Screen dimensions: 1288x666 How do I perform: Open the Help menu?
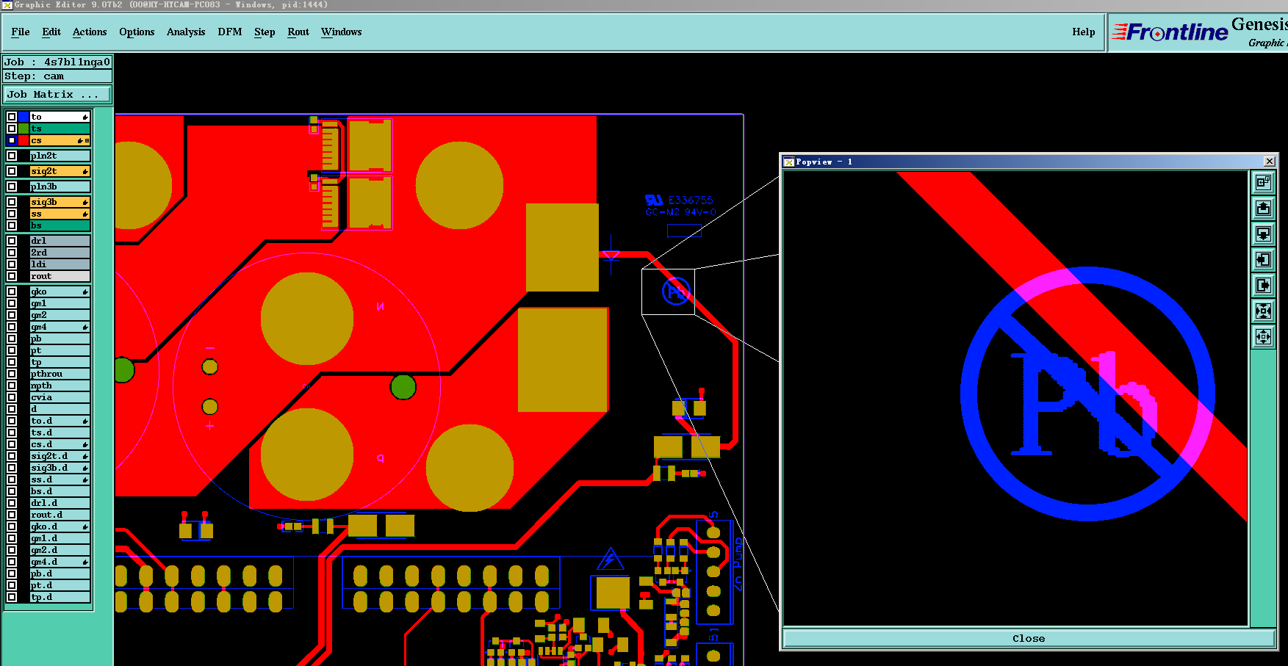click(1084, 32)
